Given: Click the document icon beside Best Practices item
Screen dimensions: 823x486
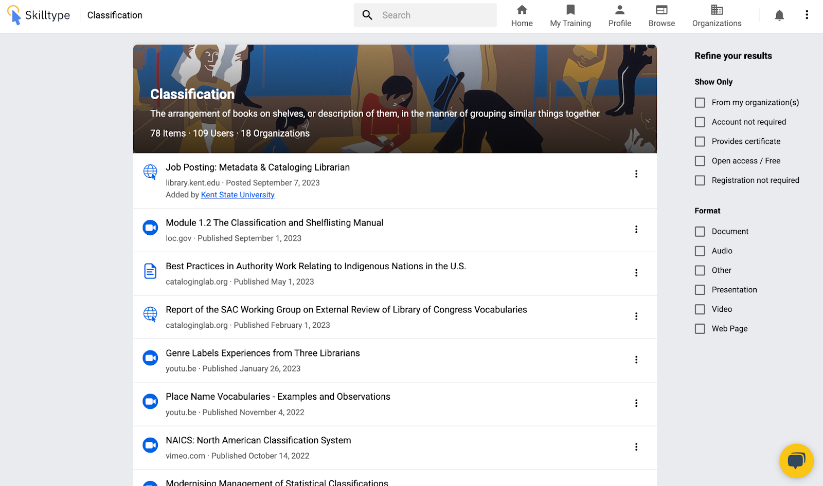Looking at the screenshot, I should (150, 271).
